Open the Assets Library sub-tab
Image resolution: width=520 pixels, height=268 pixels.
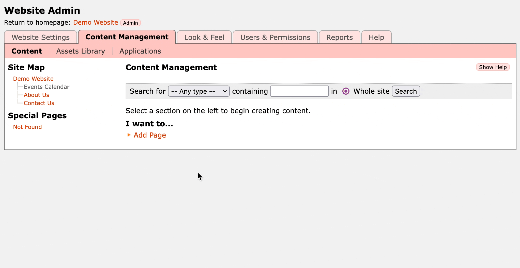(x=81, y=51)
